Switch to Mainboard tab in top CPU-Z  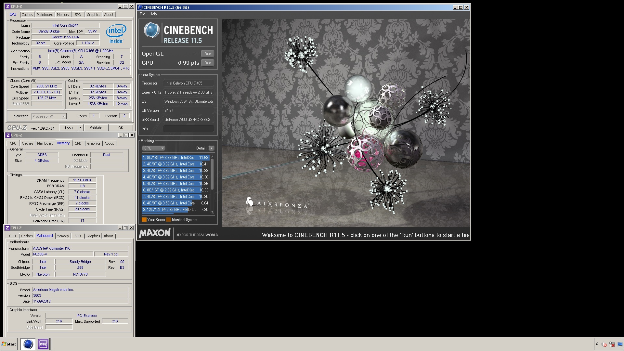click(45, 15)
